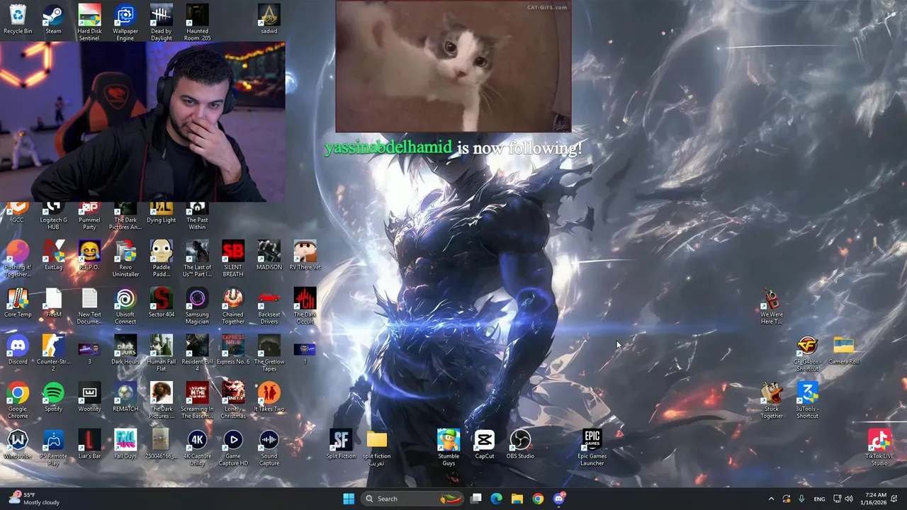Image resolution: width=907 pixels, height=510 pixels.
Task: Select the Haunted Room 205 shortcut
Action: click(197, 22)
